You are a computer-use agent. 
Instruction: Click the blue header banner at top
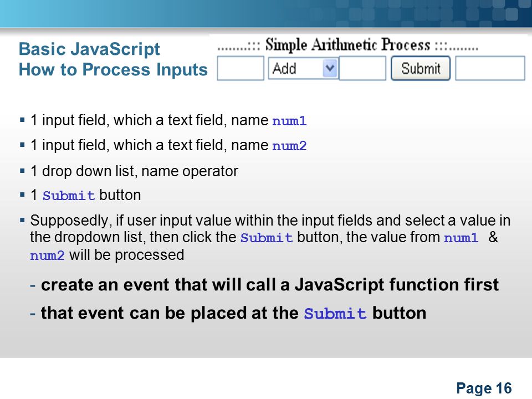(x=266, y=13)
